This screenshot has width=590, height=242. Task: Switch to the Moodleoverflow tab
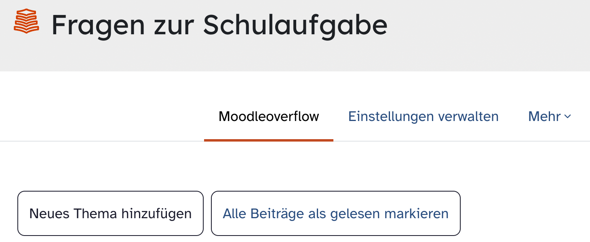[269, 117]
